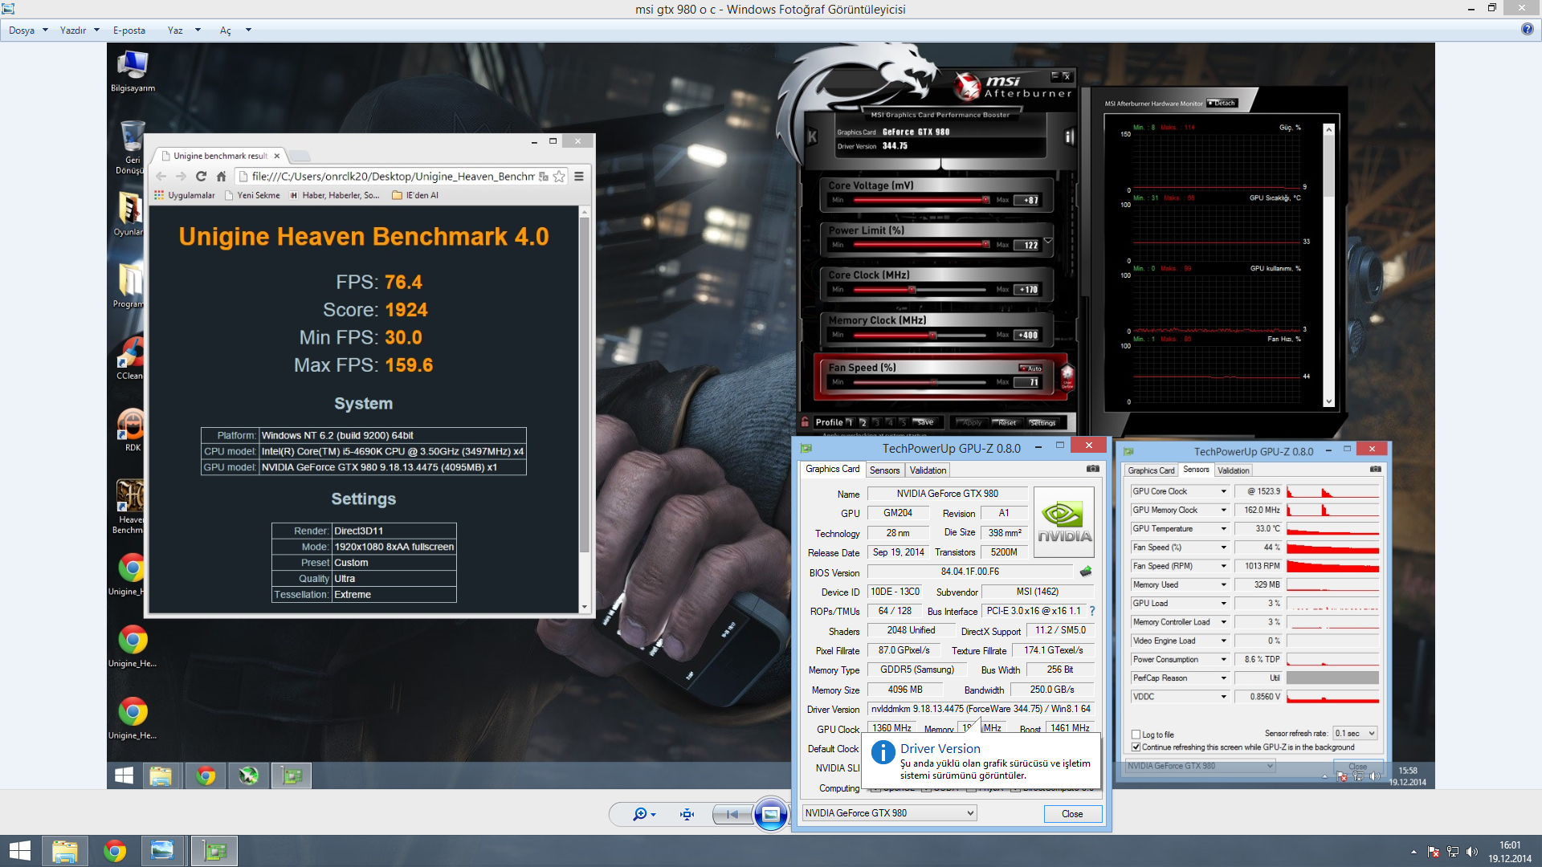Go to previous photo in viewer
Image resolution: width=1542 pixels, height=867 pixels.
(732, 814)
